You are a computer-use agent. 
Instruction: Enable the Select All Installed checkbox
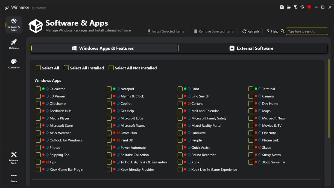66,68
